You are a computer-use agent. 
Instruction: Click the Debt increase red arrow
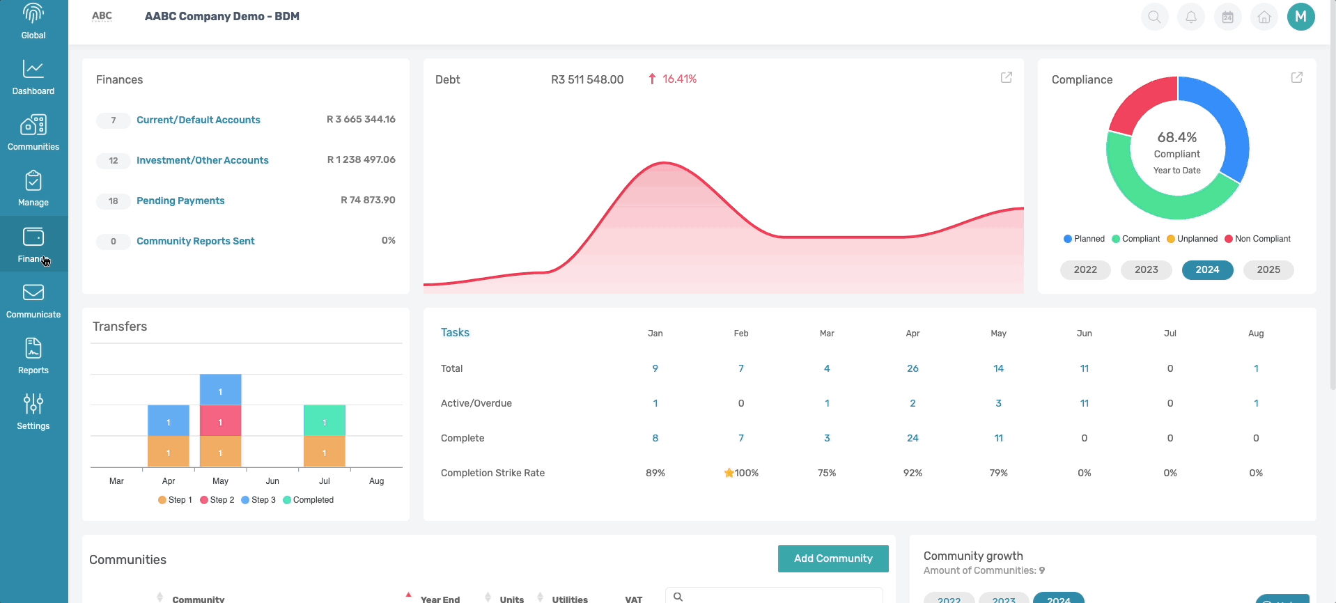tap(652, 79)
